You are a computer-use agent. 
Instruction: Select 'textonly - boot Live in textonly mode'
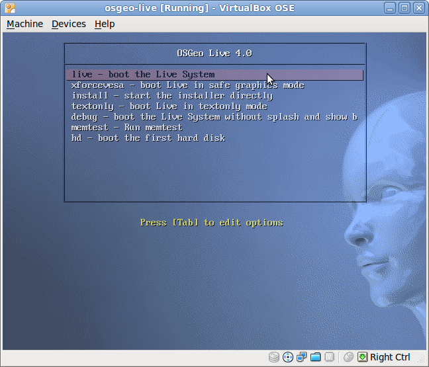[169, 106]
